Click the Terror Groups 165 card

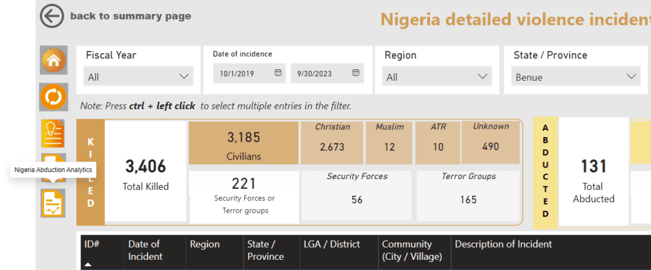point(469,196)
